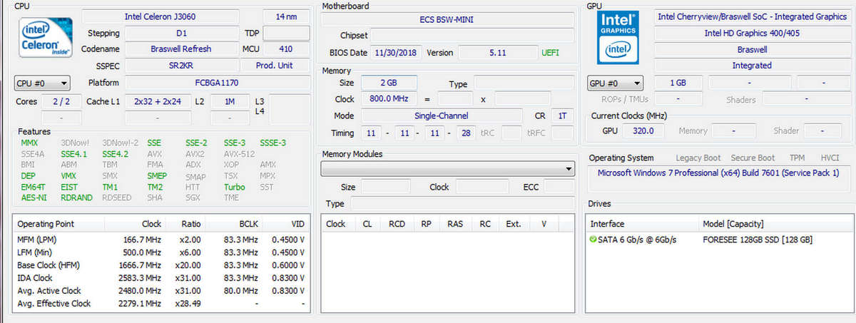Image resolution: width=856 pixels, height=323 pixels.
Task: Select the MCU value 410
Action: pos(287,49)
